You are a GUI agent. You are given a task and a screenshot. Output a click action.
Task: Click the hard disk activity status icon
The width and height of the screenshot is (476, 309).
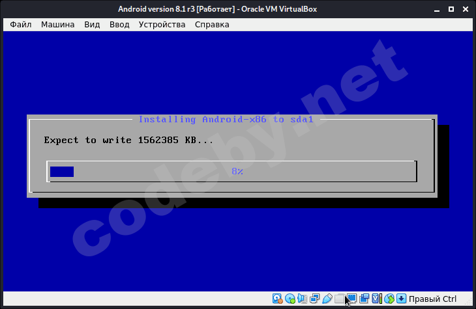[278, 299]
